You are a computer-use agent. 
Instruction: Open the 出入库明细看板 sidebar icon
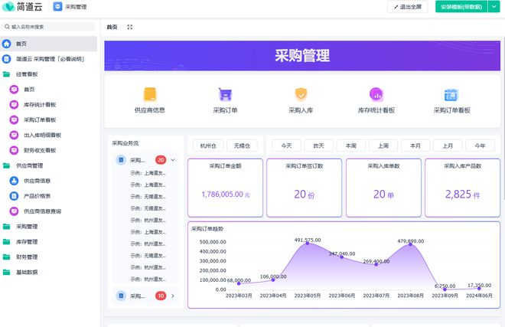14,135
